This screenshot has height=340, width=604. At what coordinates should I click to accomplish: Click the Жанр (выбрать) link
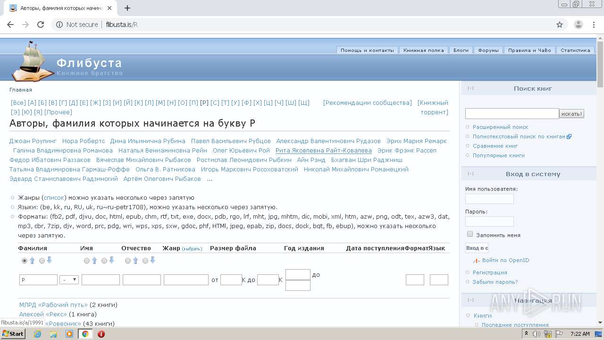pos(192,249)
